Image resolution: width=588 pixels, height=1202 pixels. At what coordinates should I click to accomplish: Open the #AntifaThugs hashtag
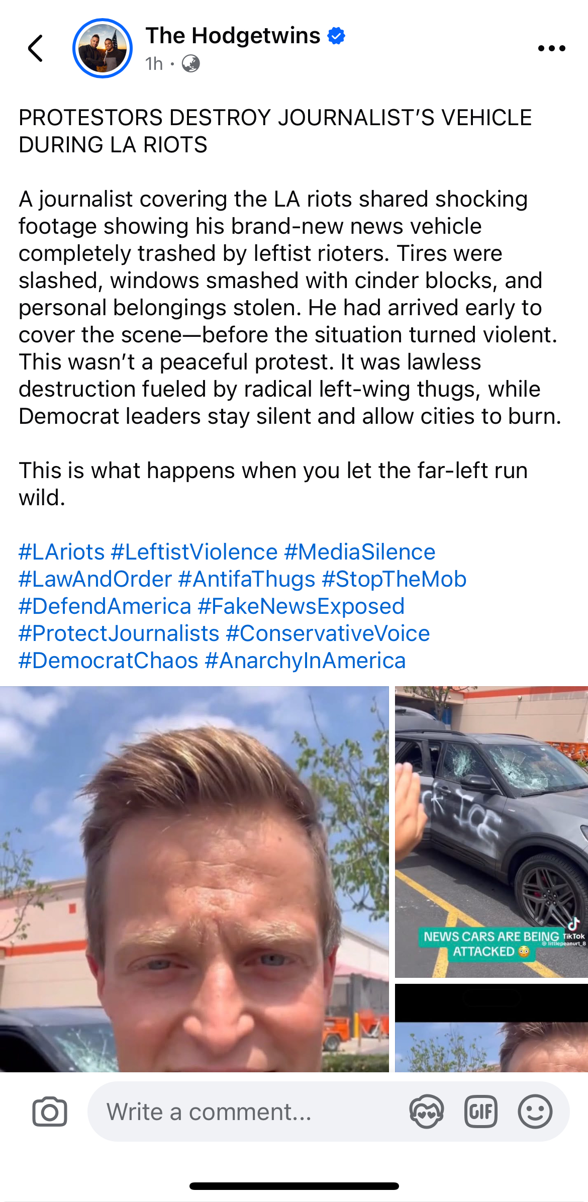coord(247,579)
